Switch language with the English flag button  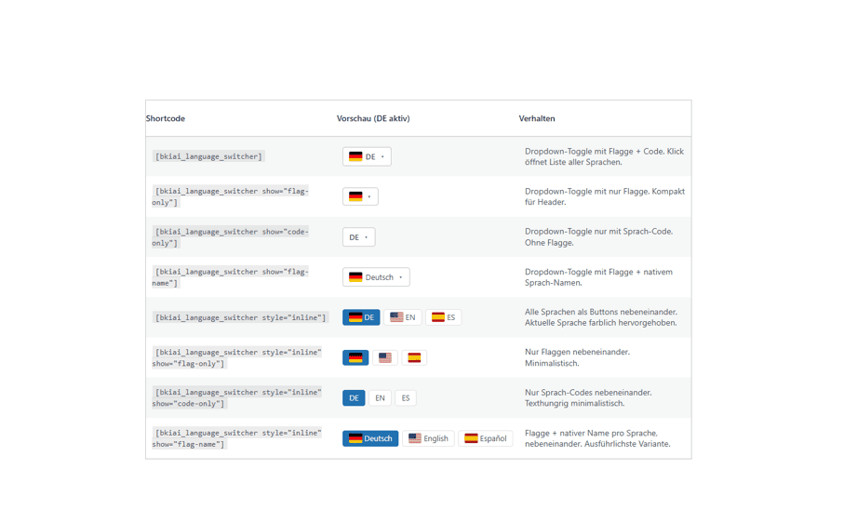[428, 438]
